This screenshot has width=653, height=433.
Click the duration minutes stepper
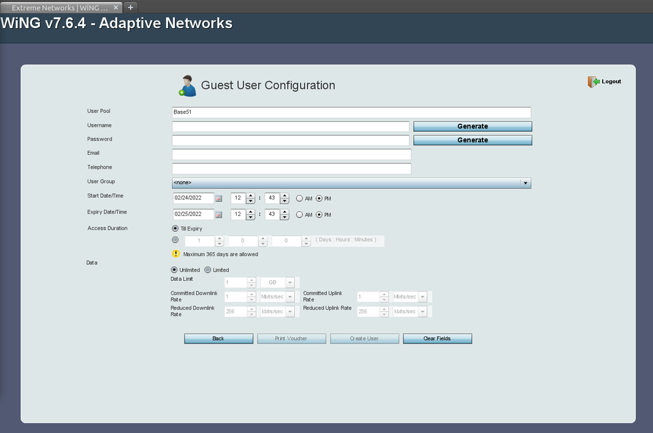click(x=306, y=241)
